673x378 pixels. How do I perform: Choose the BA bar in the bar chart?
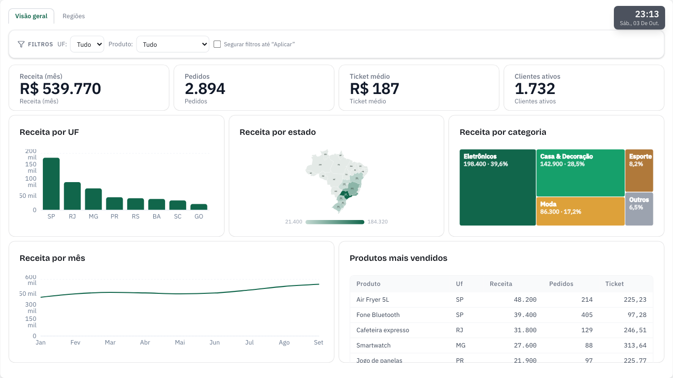click(157, 205)
